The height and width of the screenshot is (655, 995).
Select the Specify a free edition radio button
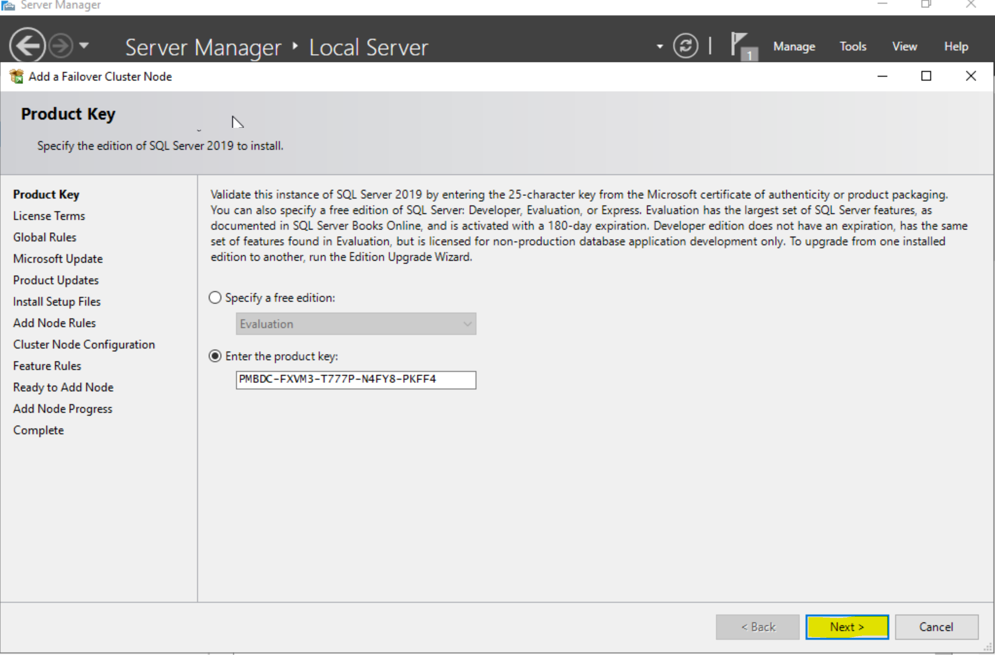[215, 298]
